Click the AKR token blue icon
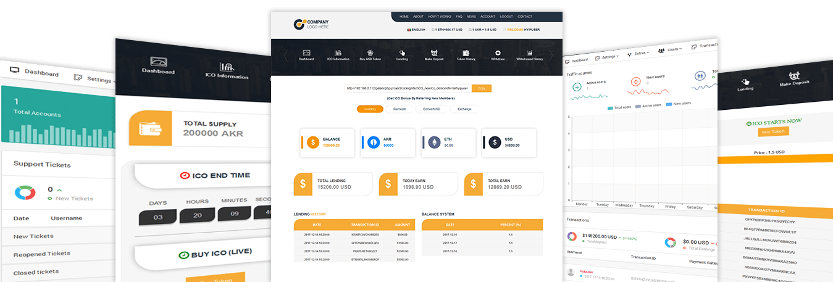Image resolution: width=833 pixels, height=282 pixels. click(374, 143)
